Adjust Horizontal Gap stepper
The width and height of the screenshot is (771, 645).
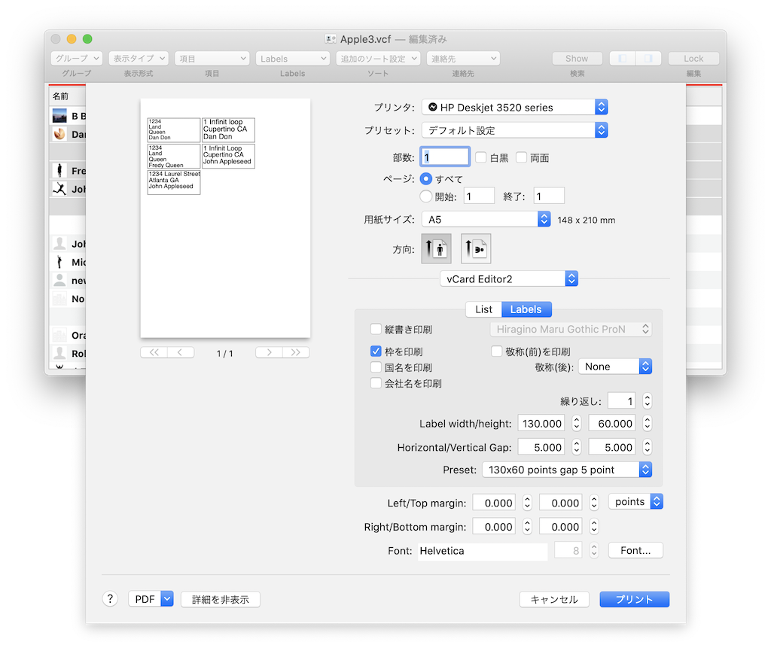click(x=577, y=447)
